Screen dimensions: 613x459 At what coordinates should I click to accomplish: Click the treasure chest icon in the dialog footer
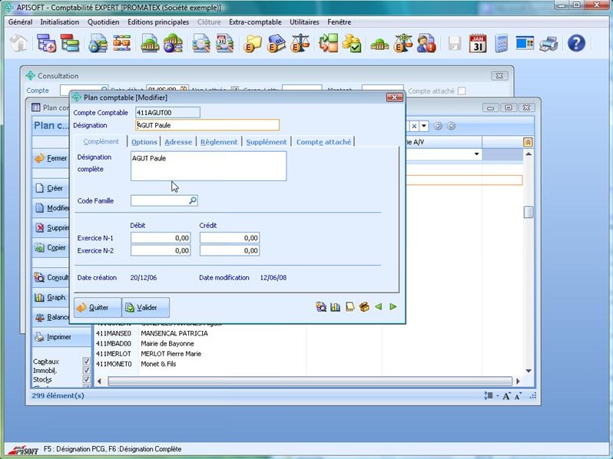click(x=364, y=307)
